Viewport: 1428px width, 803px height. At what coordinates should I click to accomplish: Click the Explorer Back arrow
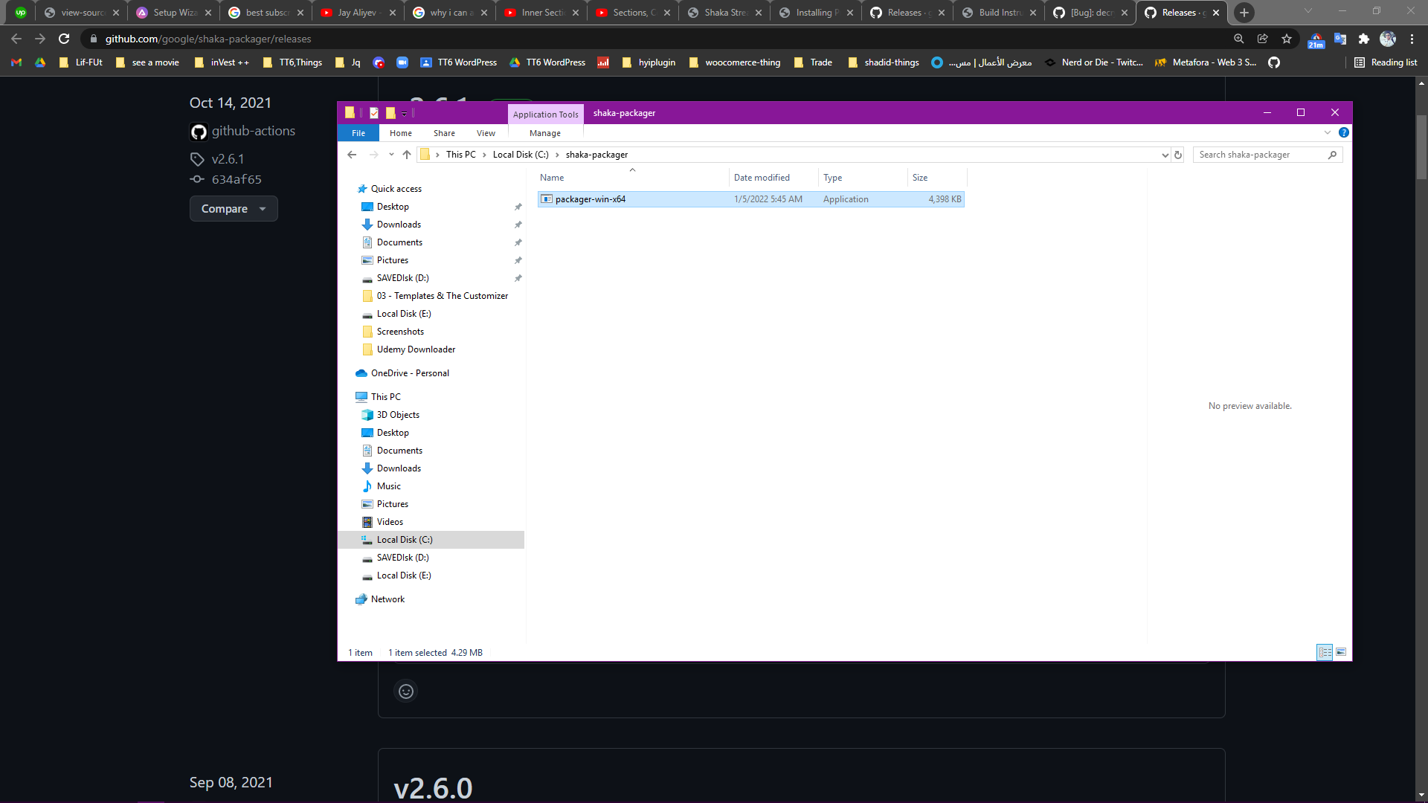point(352,155)
